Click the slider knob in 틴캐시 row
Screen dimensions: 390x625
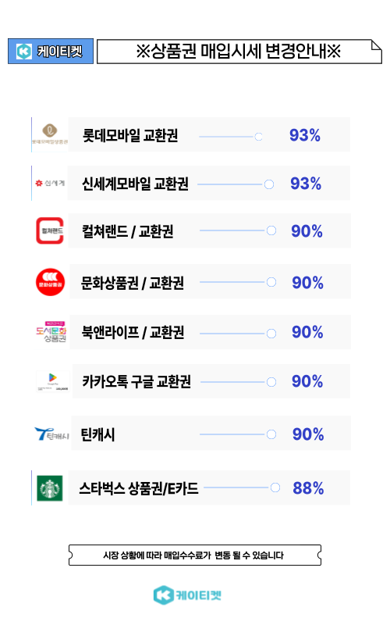pos(271,434)
